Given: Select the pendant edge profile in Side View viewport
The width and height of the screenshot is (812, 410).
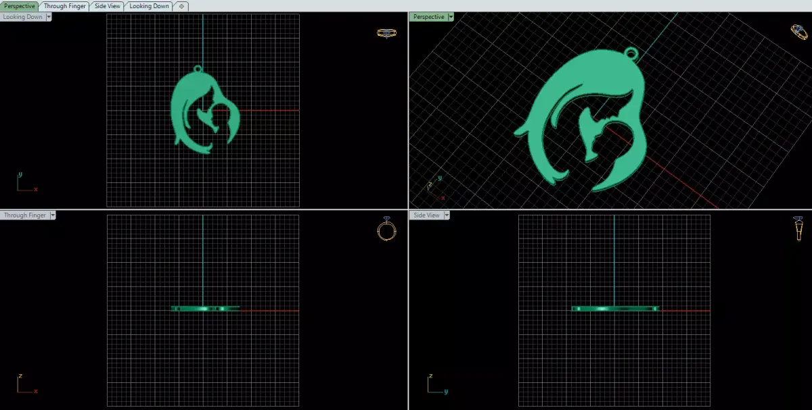Looking at the screenshot, I should 616,309.
